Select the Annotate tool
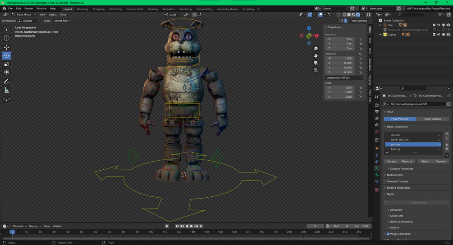The height and width of the screenshot is (245, 453). tap(6, 82)
